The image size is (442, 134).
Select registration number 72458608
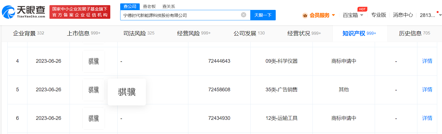(x=219, y=90)
